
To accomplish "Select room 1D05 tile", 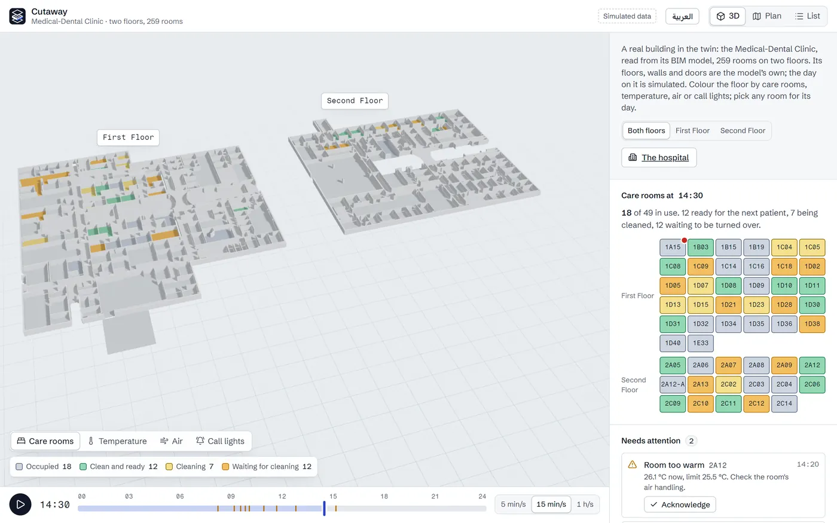I will pyautogui.click(x=673, y=286).
